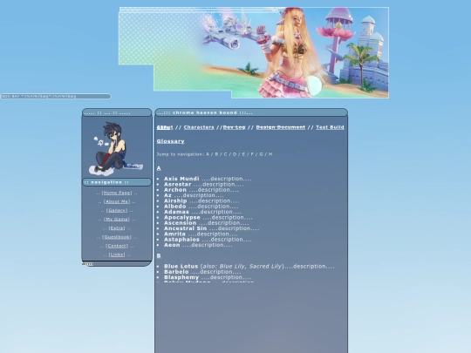Viewport: 471px width, 353px height.
Task: Click the sitting character image in sidebar
Action: (x=116, y=148)
